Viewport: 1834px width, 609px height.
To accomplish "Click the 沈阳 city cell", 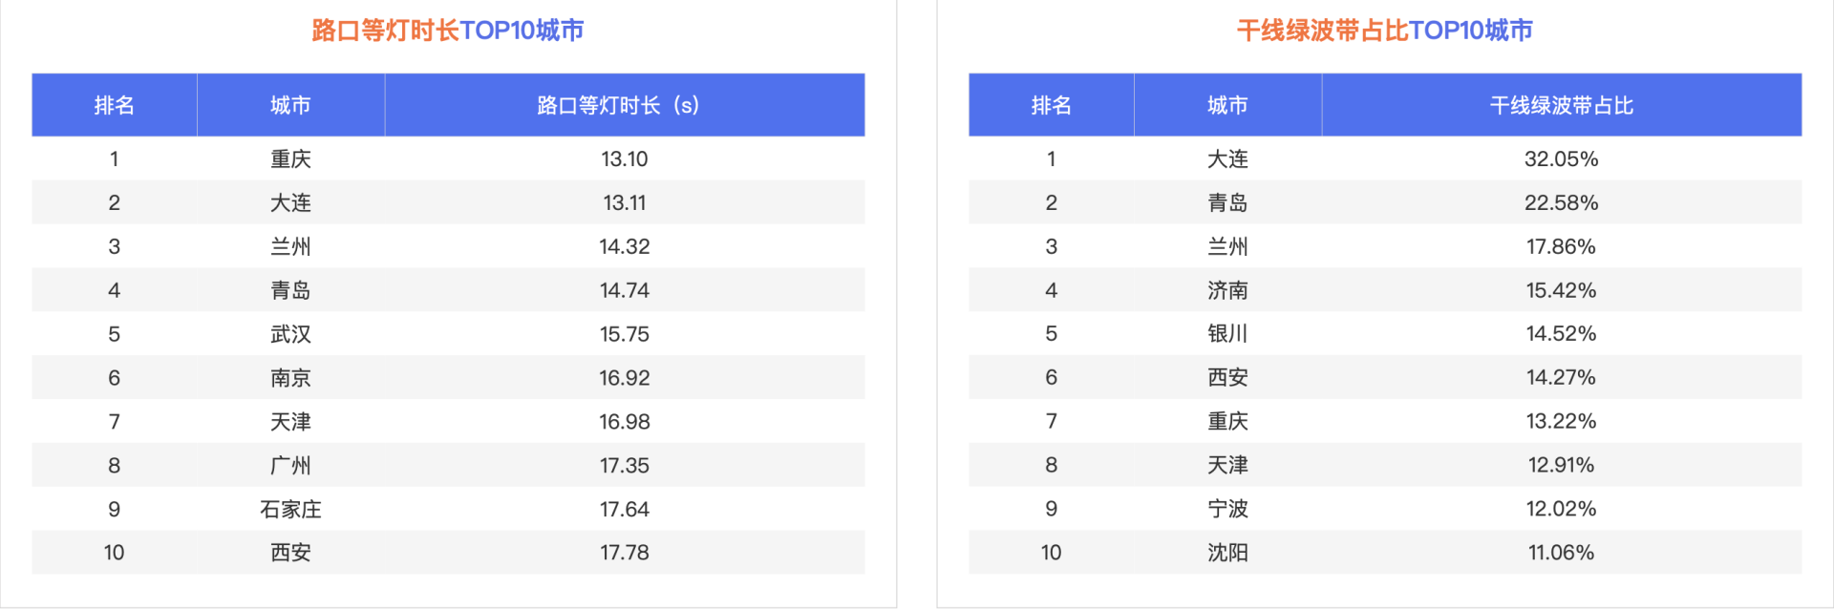I will tap(1227, 553).
